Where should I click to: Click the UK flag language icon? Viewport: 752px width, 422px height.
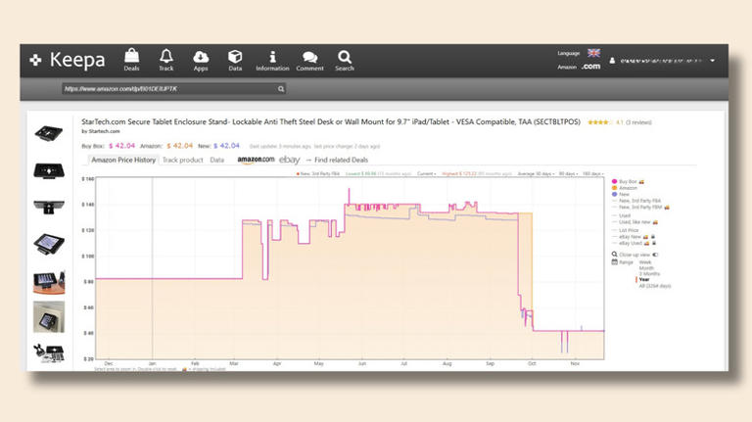[x=593, y=53]
